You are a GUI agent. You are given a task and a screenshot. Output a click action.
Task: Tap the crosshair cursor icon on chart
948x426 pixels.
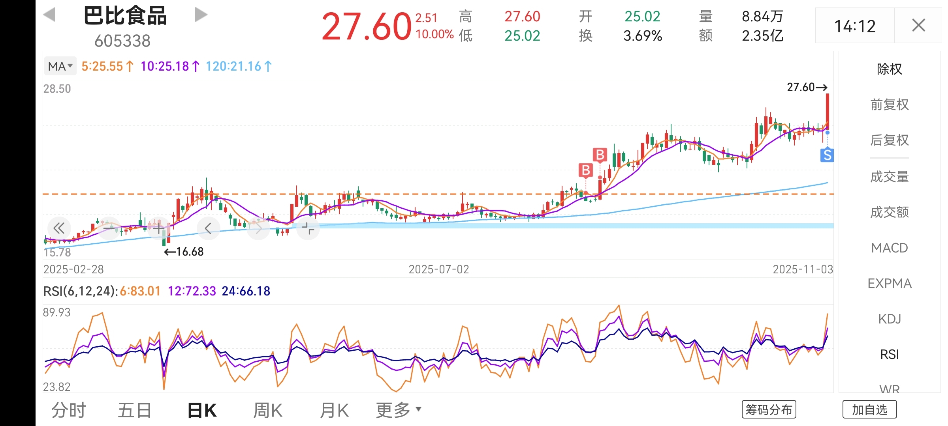[308, 228]
